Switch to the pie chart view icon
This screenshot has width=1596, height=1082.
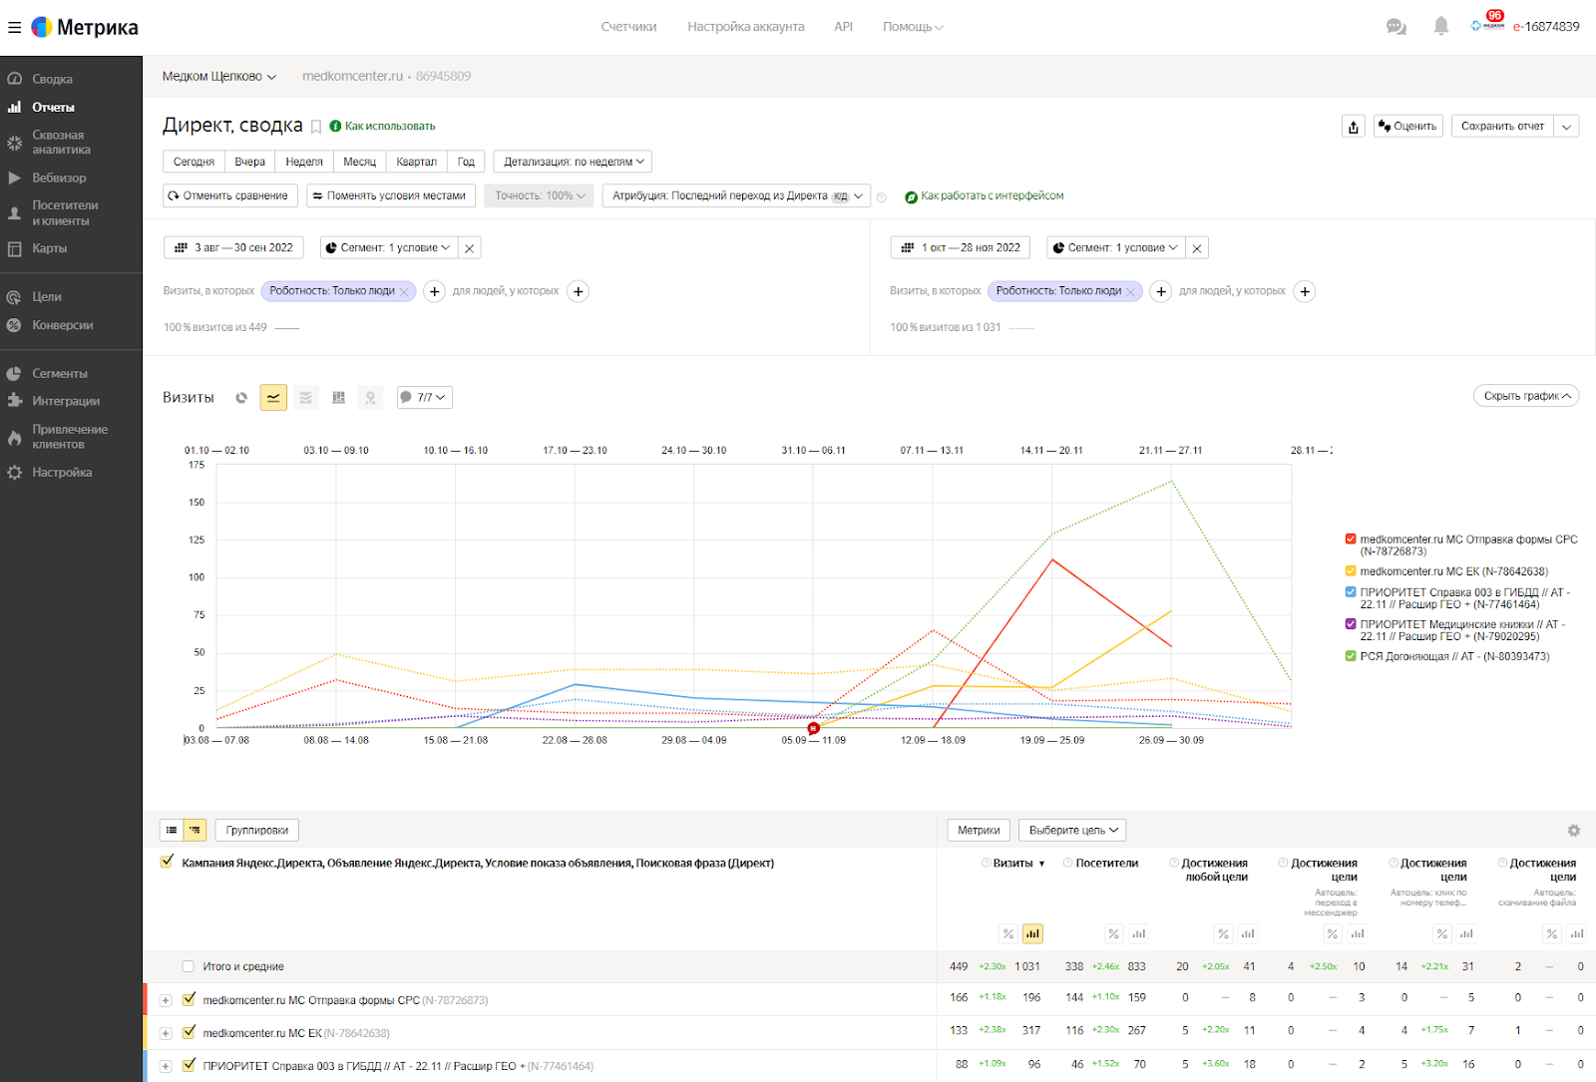pos(241,398)
